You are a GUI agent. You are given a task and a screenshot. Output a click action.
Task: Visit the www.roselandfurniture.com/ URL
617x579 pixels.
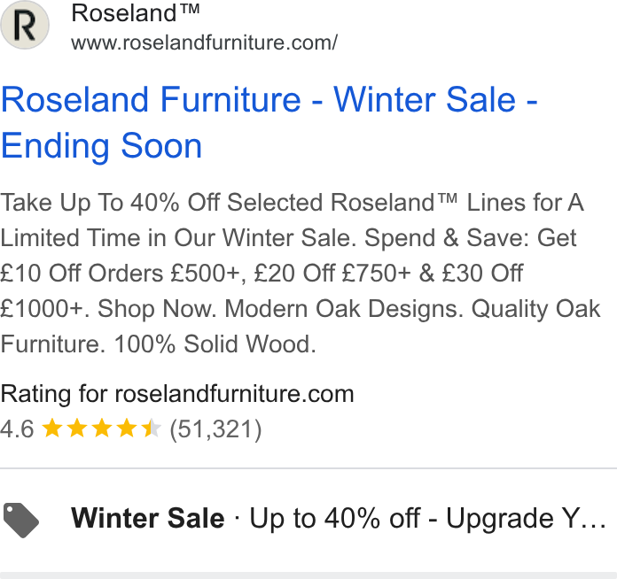click(204, 42)
